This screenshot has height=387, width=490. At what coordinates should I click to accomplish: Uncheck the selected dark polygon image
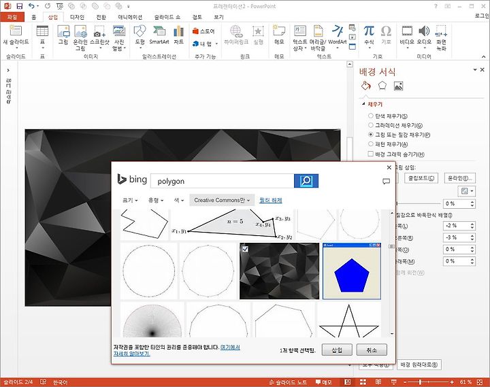(245, 249)
